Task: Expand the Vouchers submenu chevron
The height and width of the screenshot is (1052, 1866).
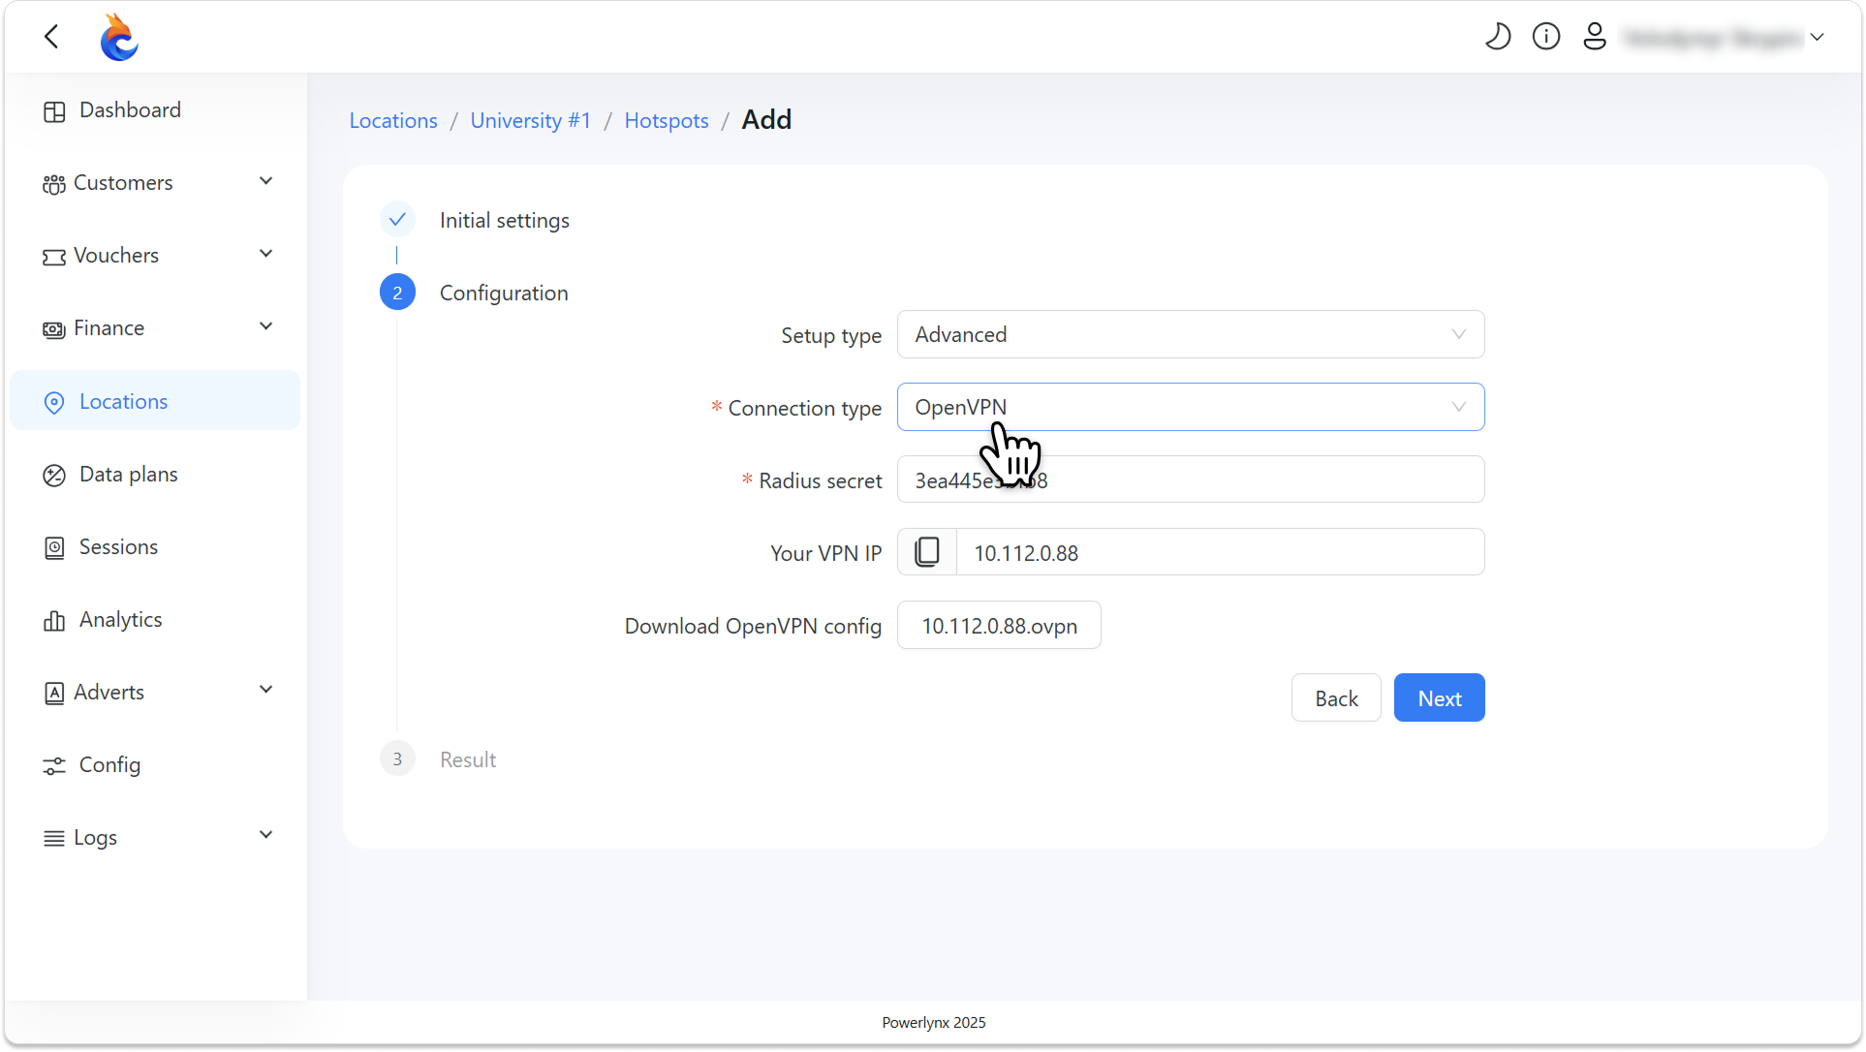Action: 266,254
